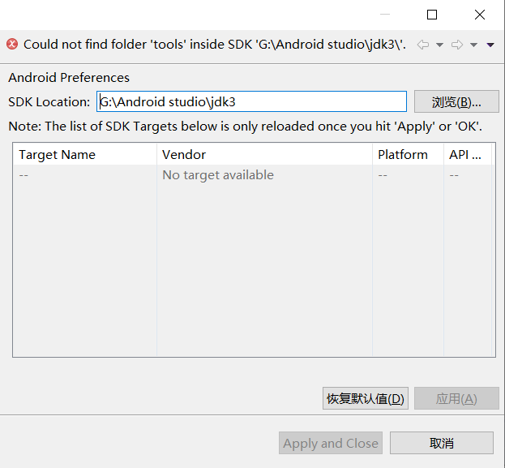Open back history dropdown arrow
This screenshot has width=505, height=468.
439,45
